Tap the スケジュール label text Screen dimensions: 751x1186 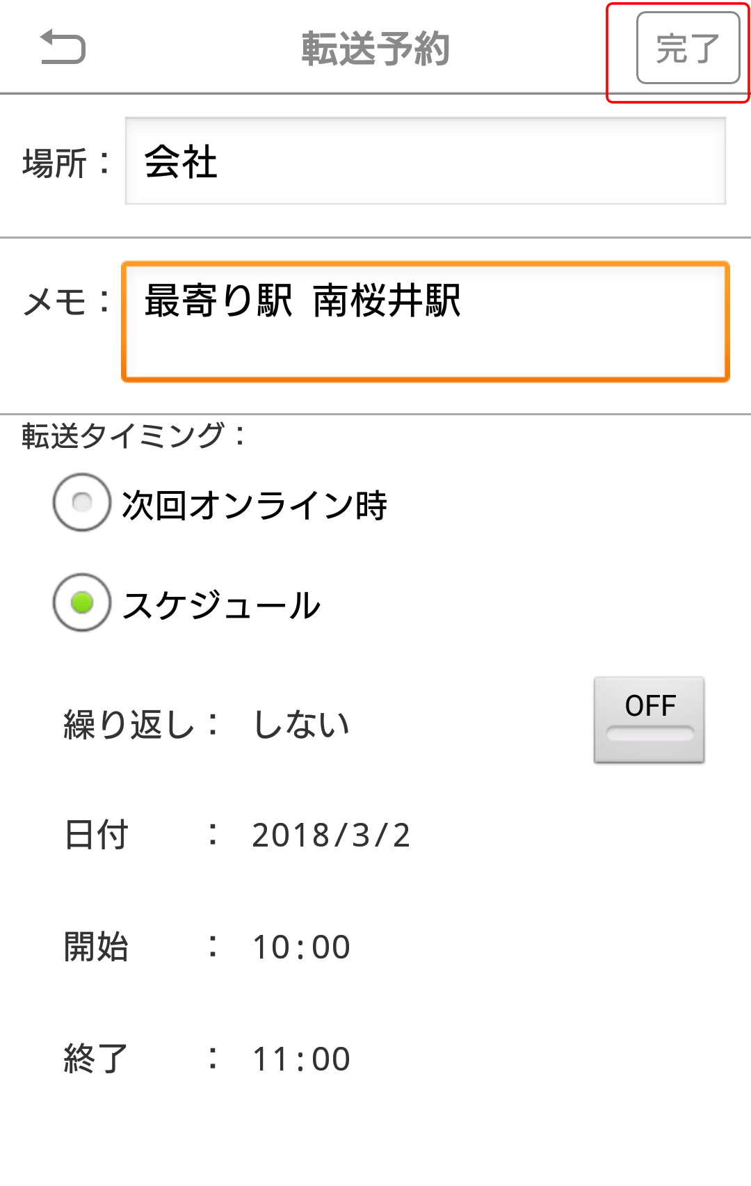tap(221, 605)
